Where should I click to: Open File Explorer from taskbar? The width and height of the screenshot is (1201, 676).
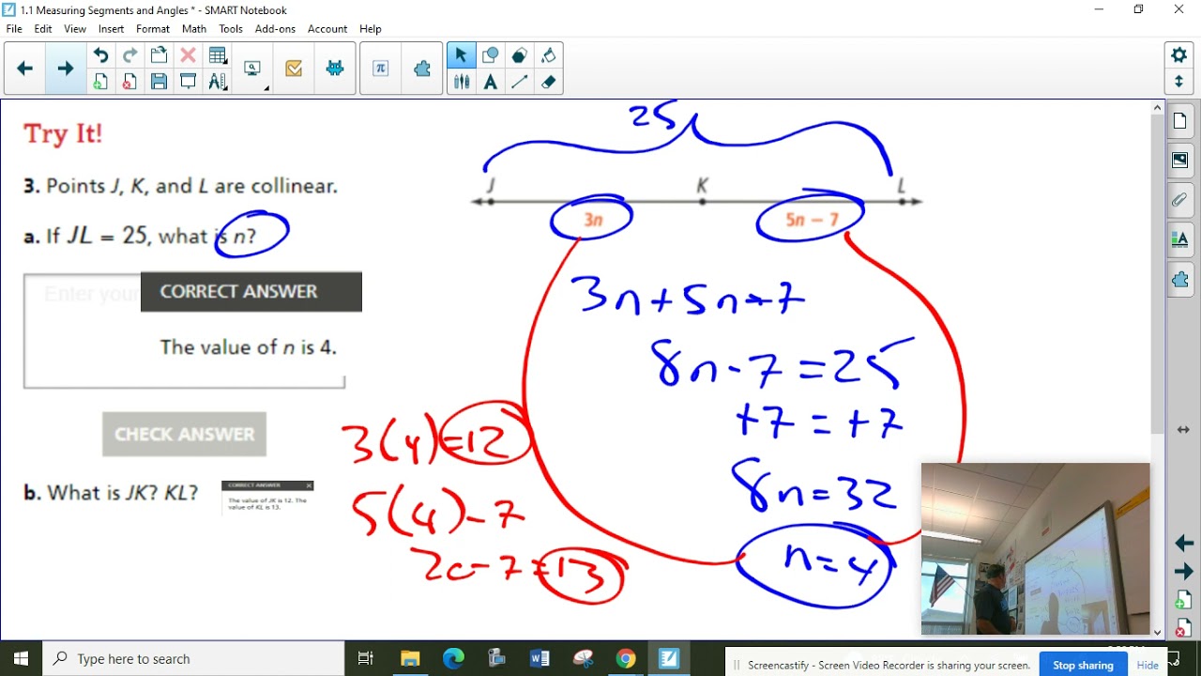(x=410, y=658)
